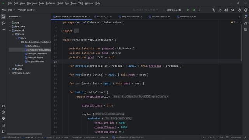Open Notifications bell in right sidebar
Image resolution: width=249 pixels, height=140 pixels.
(x=246, y=16)
